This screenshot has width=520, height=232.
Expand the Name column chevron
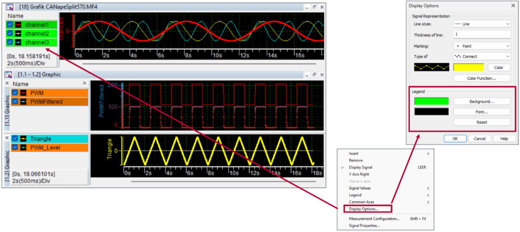(x=85, y=84)
